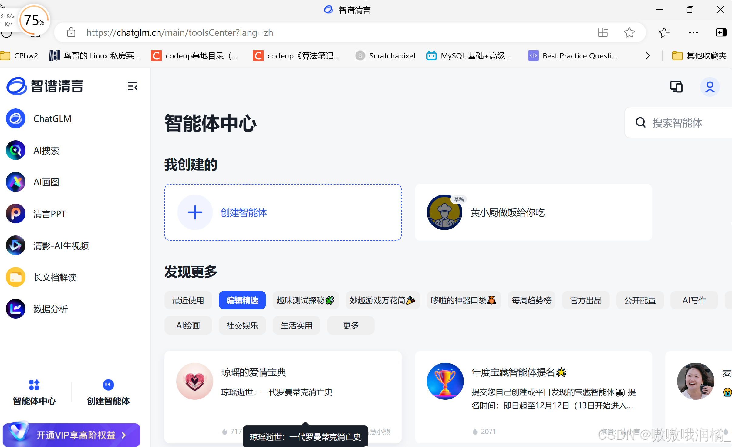Add the page to browser favorites

(x=629, y=32)
